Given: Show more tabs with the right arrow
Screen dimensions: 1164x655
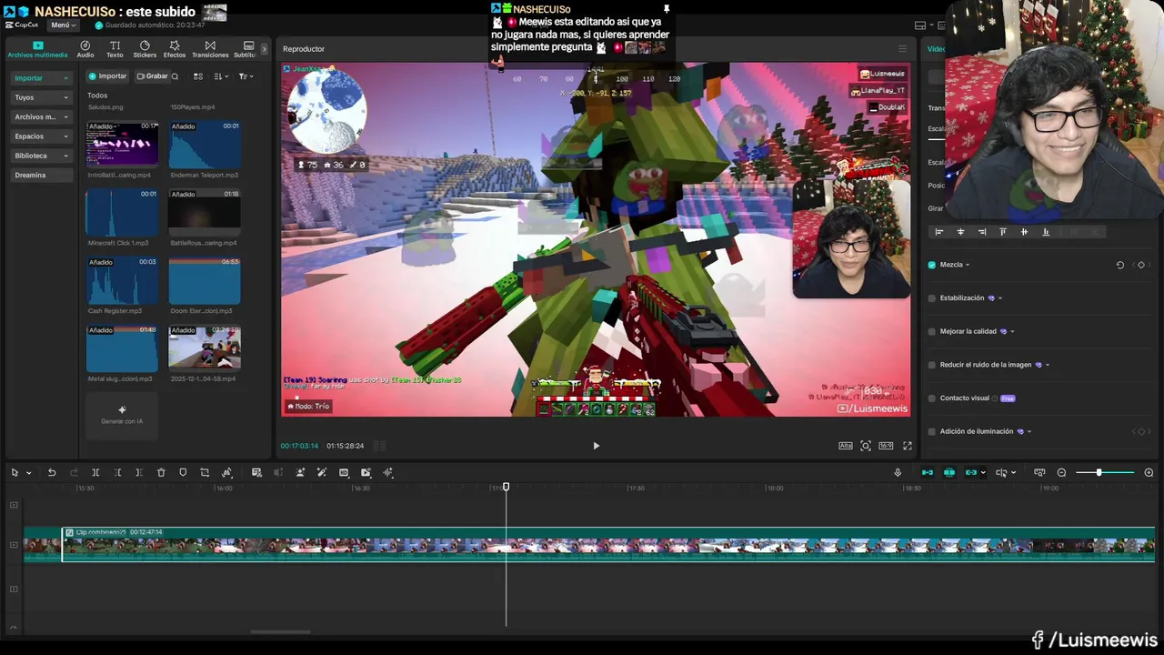Looking at the screenshot, I should [265, 49].
